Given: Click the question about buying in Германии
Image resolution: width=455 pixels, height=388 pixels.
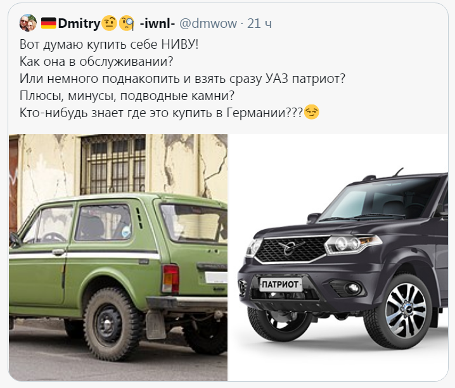Looking at the screenshot, I should pyautogui.click(x=161, y=113).
